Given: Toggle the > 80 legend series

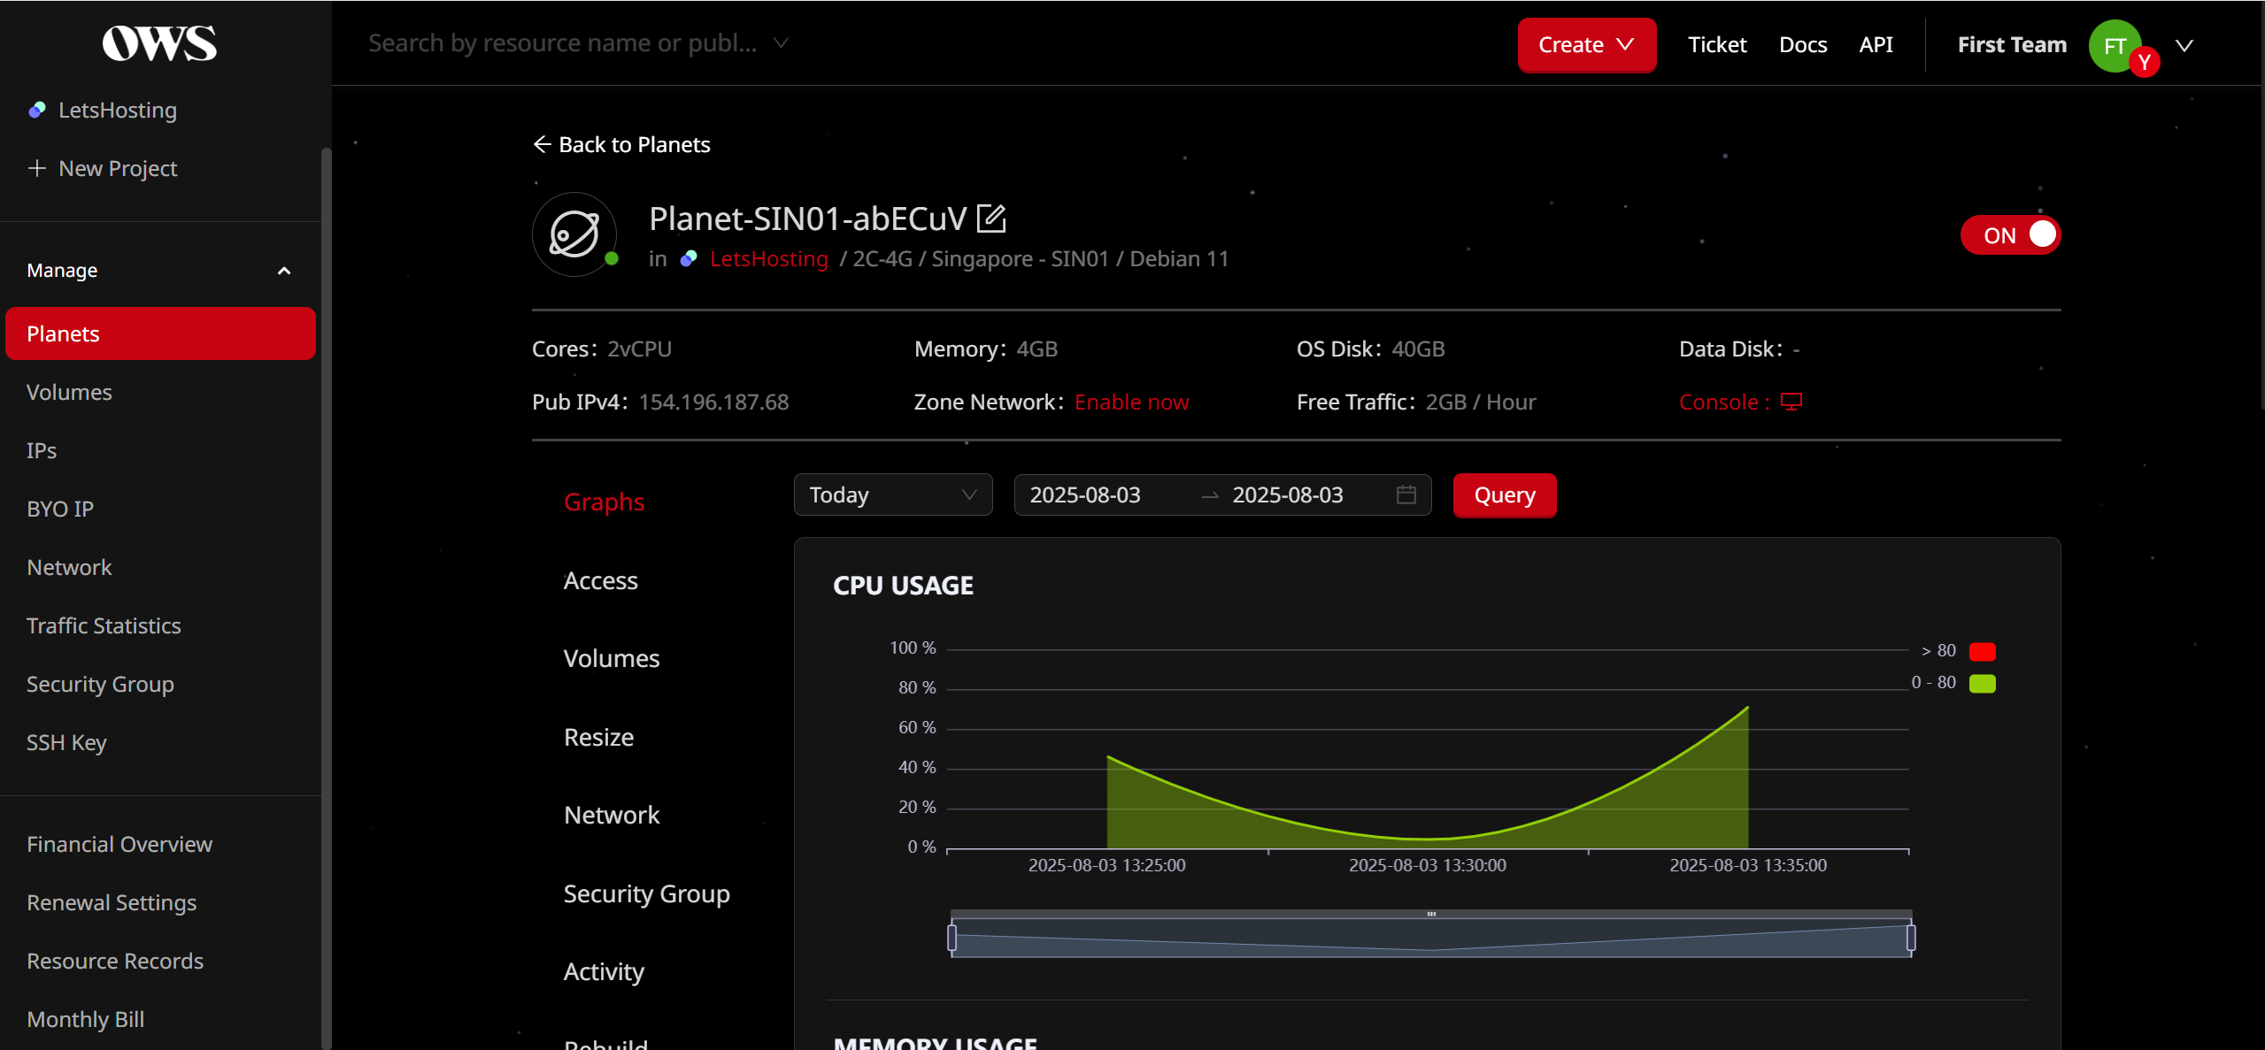Looking at the screenshot, I should click(x=1982, y=651).
